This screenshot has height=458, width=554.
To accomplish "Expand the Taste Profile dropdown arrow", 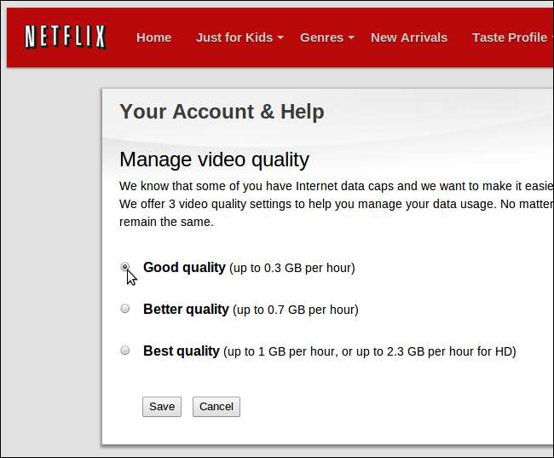I will coord(551,38).
